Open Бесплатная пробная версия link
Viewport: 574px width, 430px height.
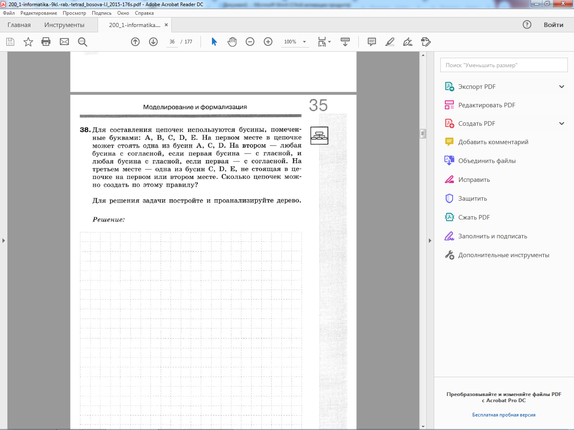click(504, 415)
